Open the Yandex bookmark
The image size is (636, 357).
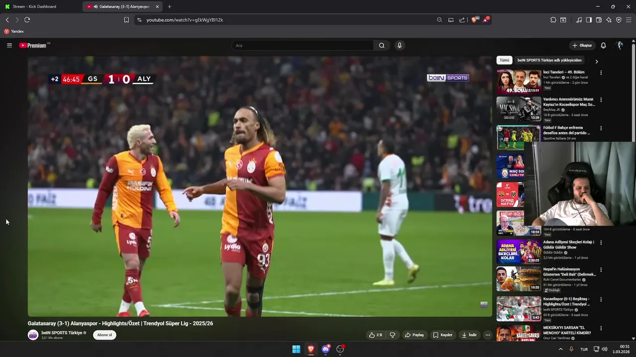pyautogui.click(x=14, y=31)
